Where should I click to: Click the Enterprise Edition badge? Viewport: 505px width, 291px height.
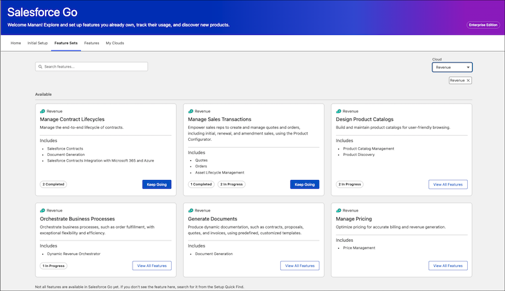[483, 25]
